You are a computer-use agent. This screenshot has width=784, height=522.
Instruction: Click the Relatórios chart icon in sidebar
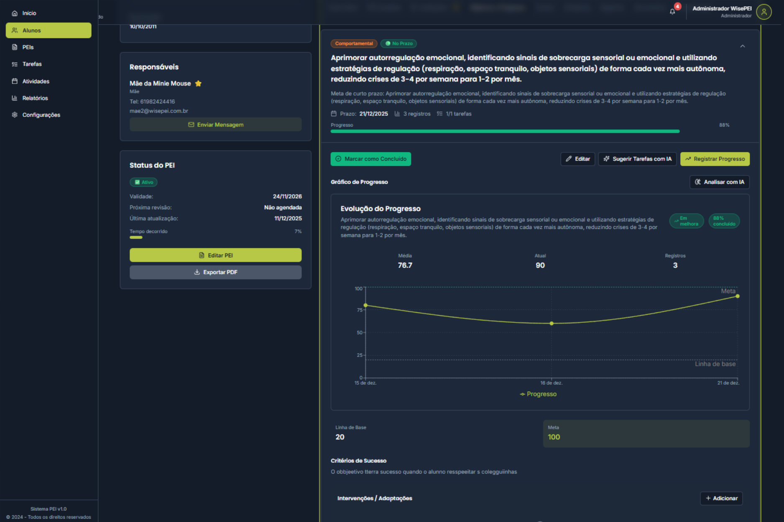click(15, 98)
